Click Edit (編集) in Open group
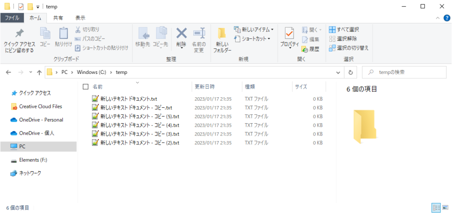 (310, 40)
